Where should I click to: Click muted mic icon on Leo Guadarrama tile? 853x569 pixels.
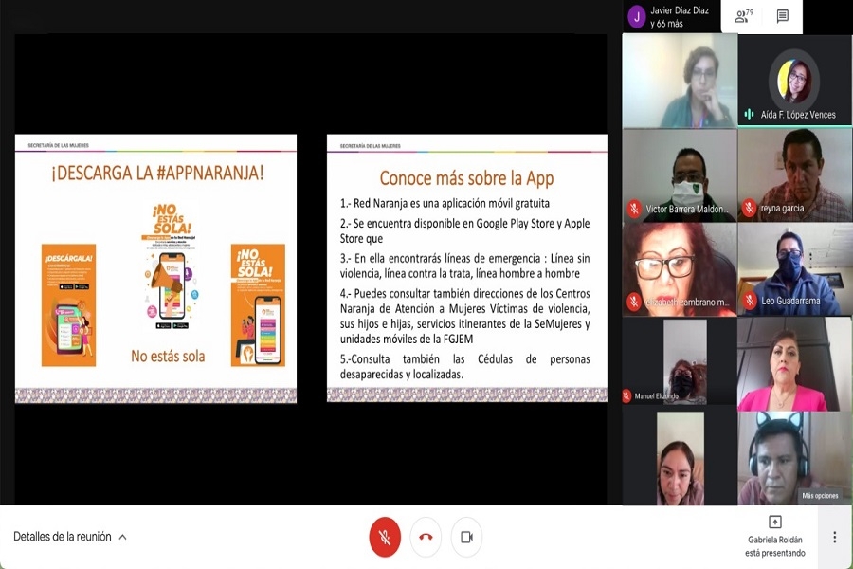tap(749, 302)
